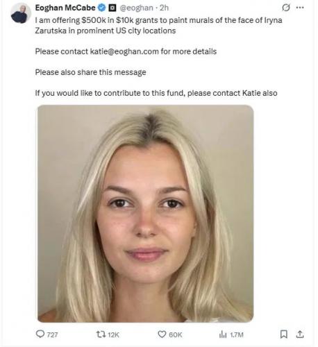318x347 pixels.
Task: Open the attached portrait photo
Action: click(146, 214)
